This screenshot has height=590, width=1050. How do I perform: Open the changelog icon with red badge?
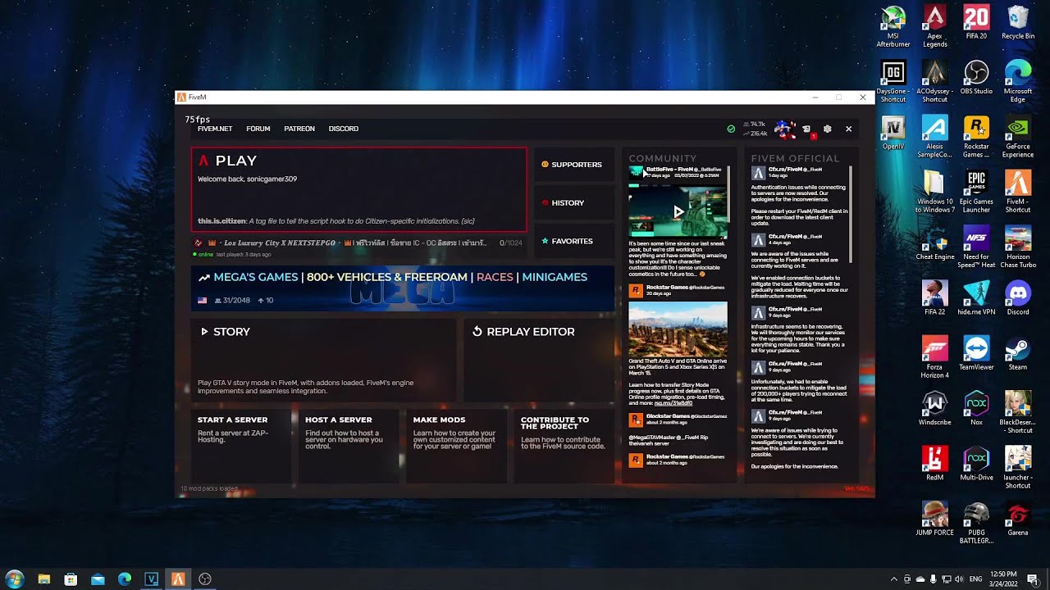807,129
